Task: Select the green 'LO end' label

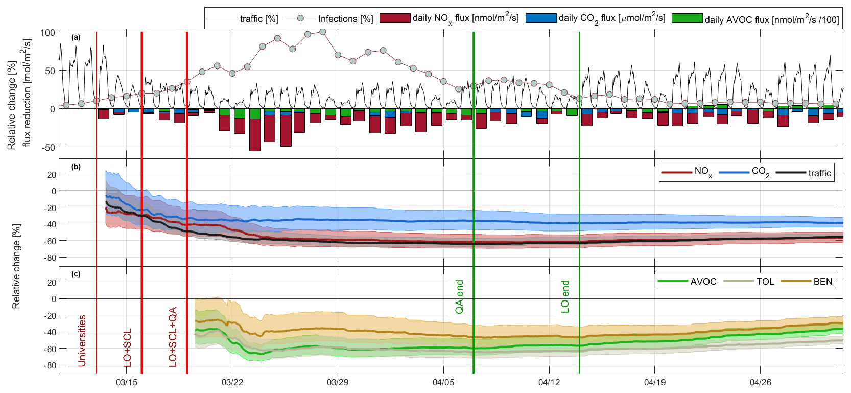Action: [565, 296]
